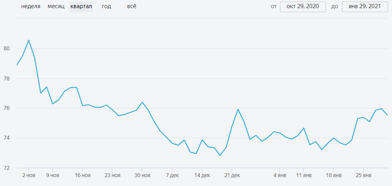Select the неделя period tab
392x186 pixels.
point(31,7)
